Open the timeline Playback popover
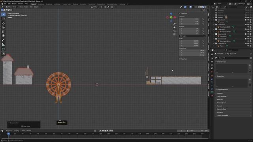Image resolution: width=253 pixels, height=142 pixels. [x=9, y=131]
